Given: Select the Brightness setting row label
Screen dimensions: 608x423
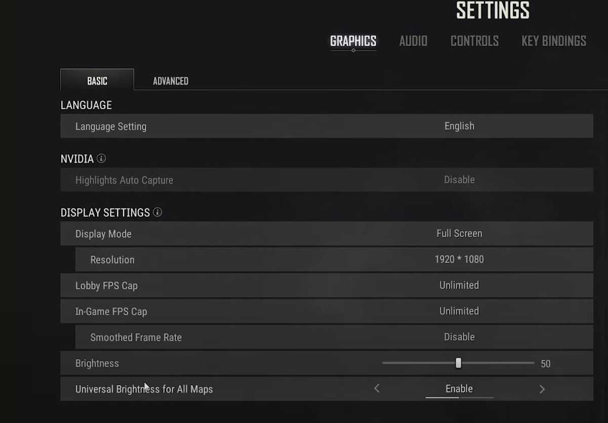Looking at the screenshot, I should click(97, 363).
